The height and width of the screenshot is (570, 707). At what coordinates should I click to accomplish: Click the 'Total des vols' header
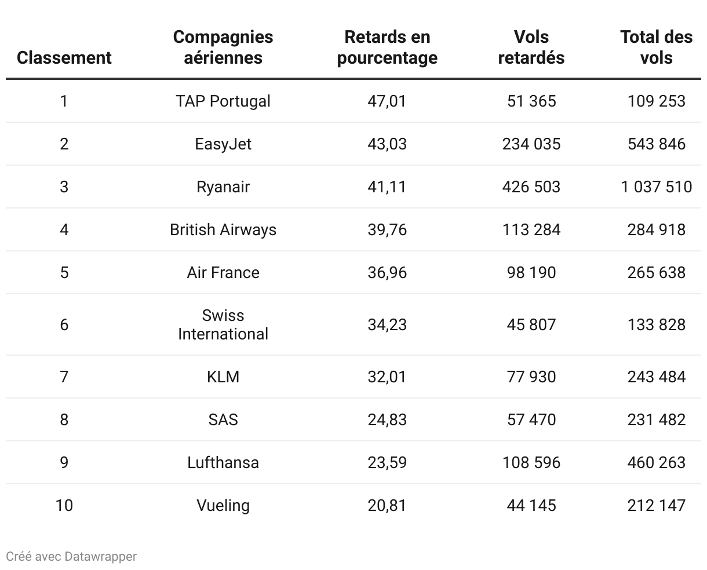(x=656, y=47)
